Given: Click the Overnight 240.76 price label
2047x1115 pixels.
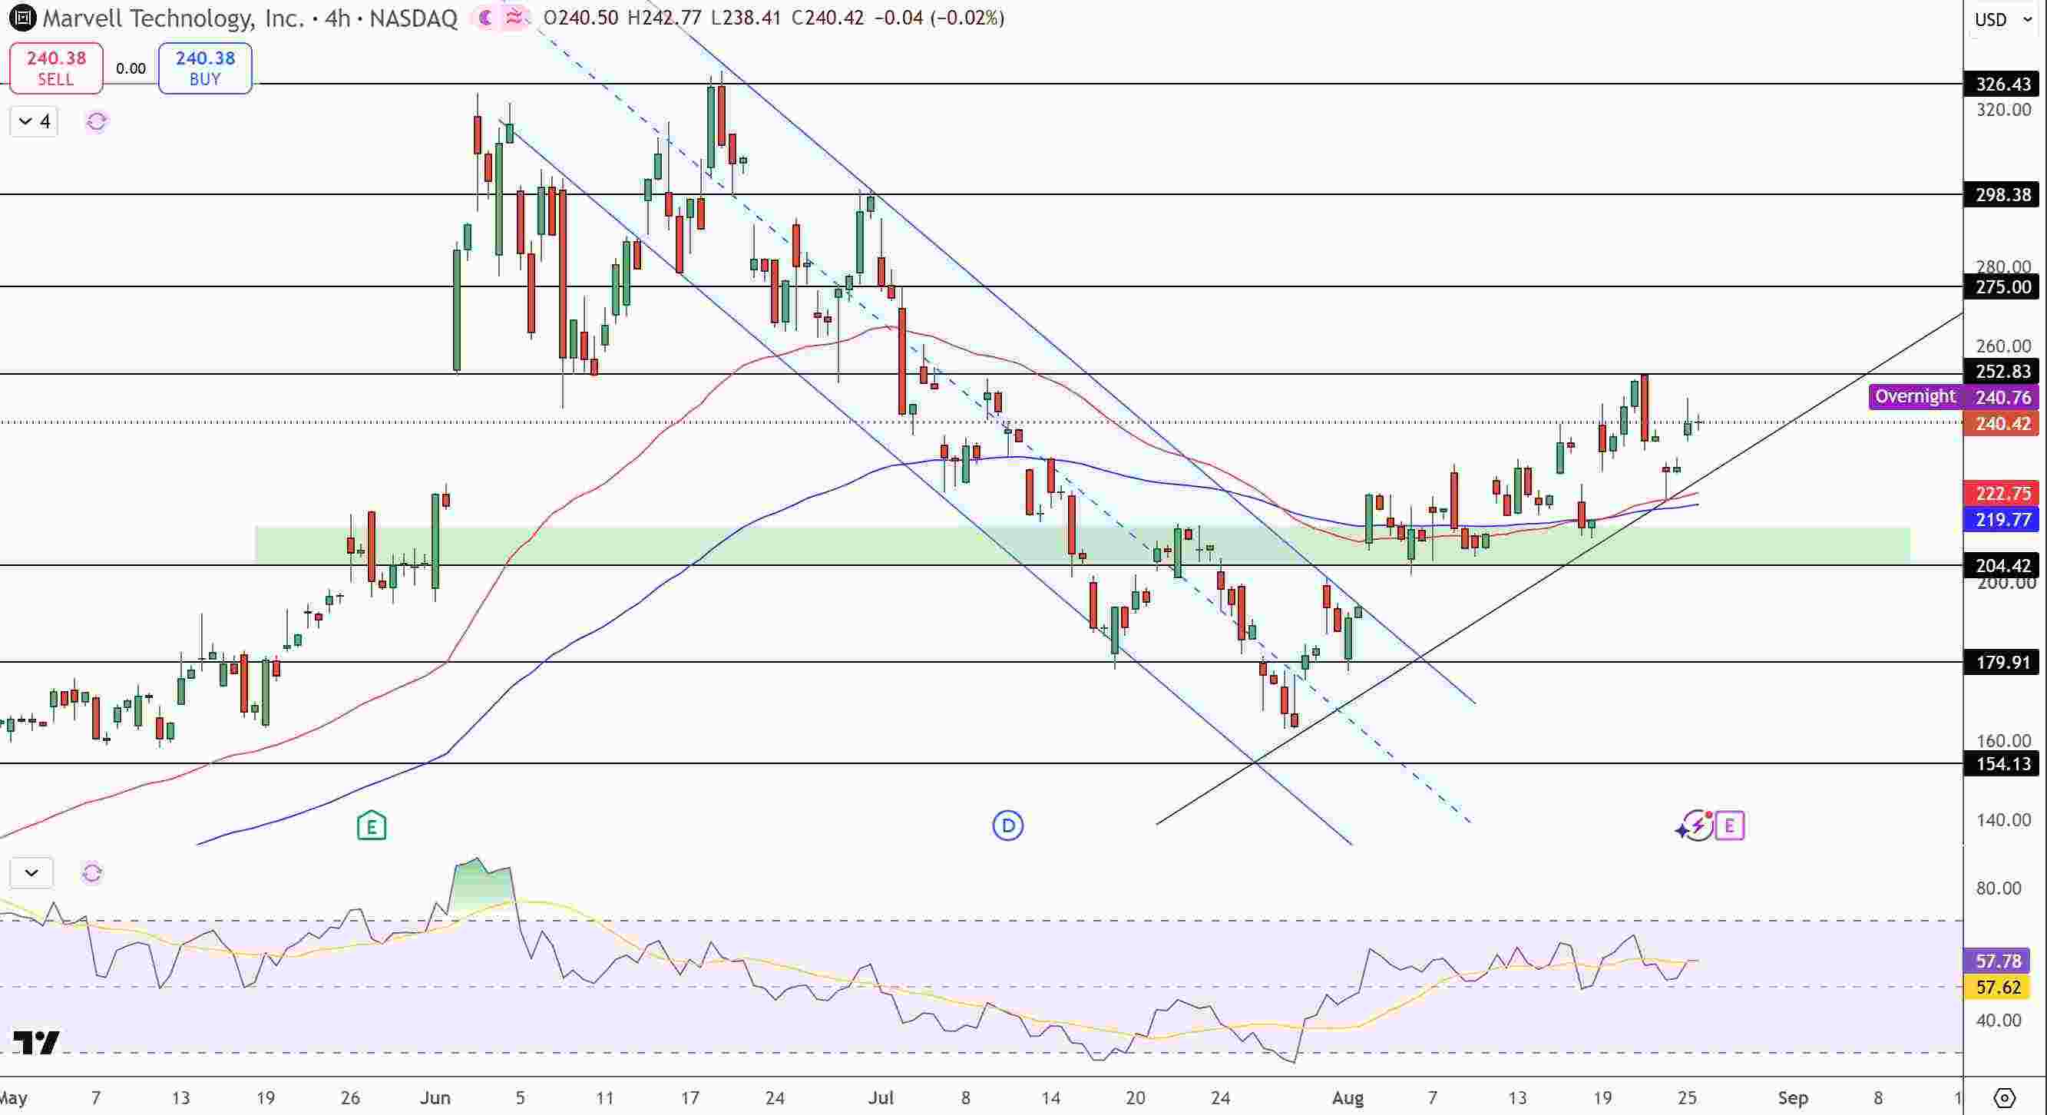Looking at the screenshot, I should (1954, 396).
